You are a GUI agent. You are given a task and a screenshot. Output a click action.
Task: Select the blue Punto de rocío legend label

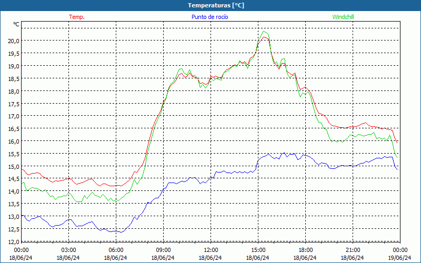pos(209,17)
